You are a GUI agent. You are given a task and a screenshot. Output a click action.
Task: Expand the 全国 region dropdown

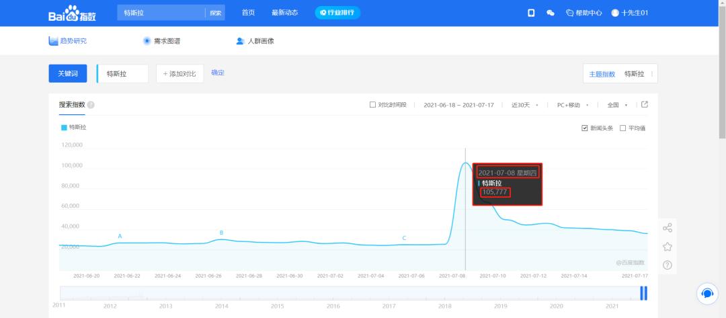point(617,105)
